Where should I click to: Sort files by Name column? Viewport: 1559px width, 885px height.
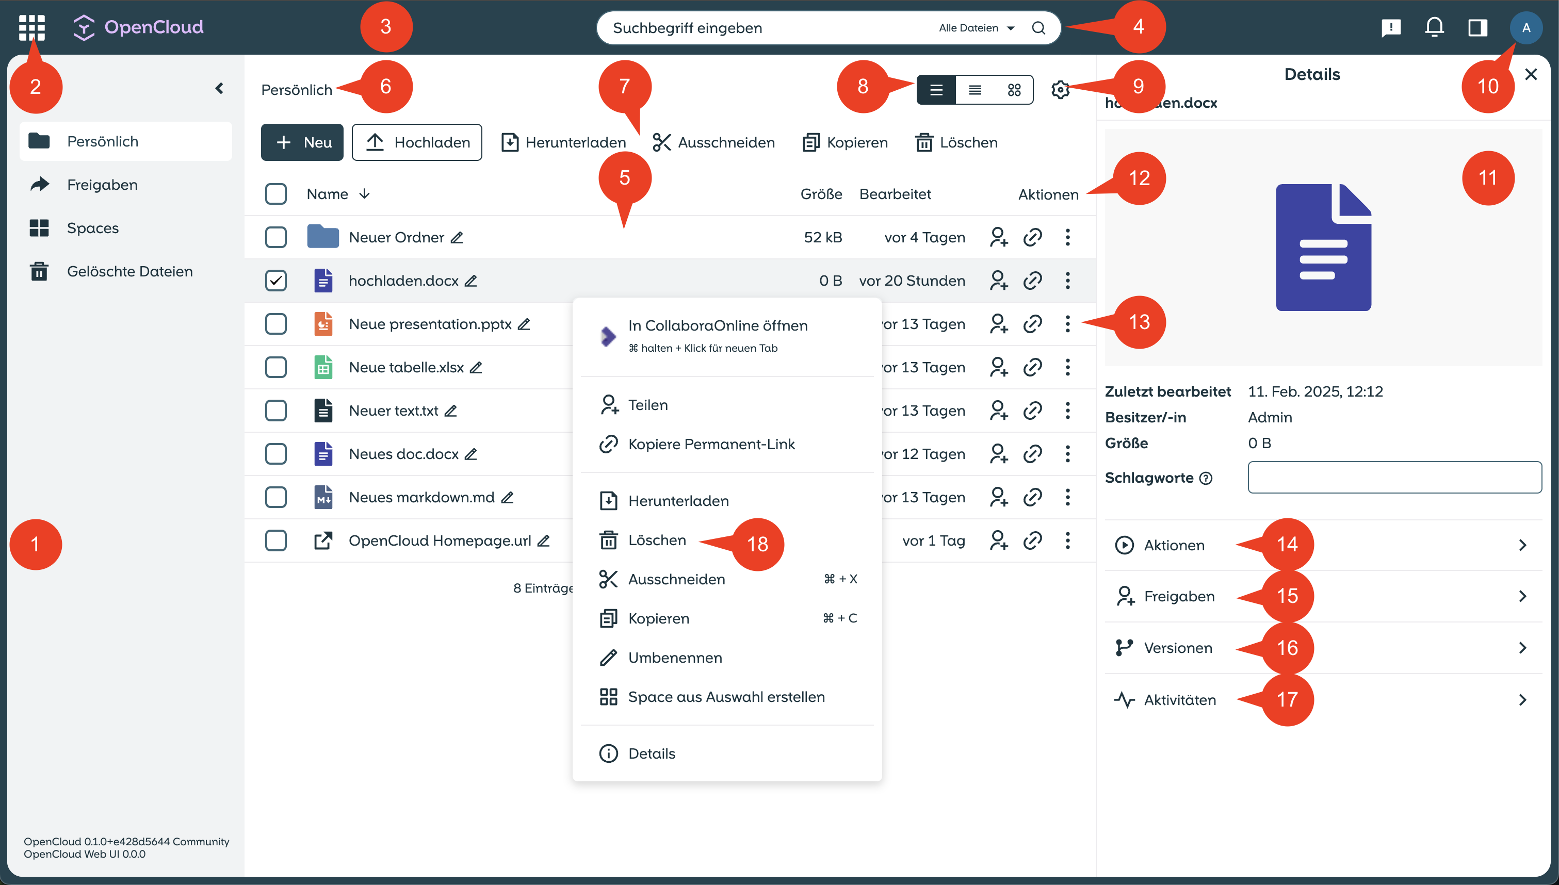tap(338, 194)
